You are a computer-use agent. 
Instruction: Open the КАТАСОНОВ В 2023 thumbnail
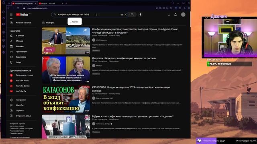tap(66, 99)
